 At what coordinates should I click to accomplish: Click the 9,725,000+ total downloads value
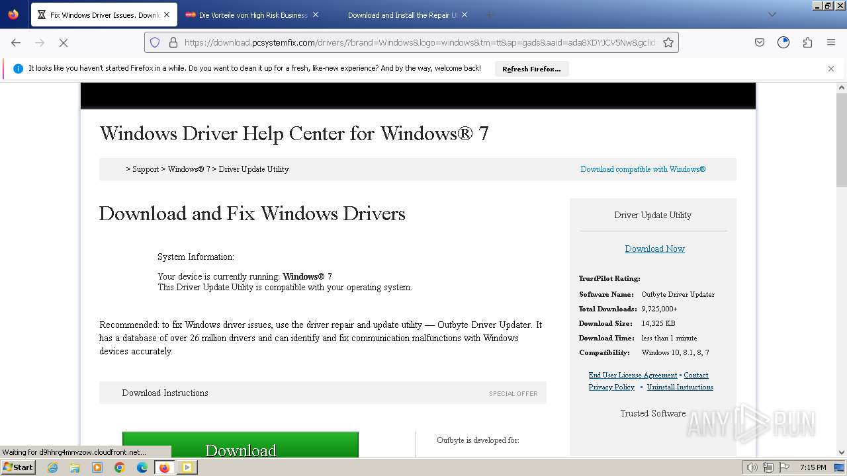coord(659,309)
